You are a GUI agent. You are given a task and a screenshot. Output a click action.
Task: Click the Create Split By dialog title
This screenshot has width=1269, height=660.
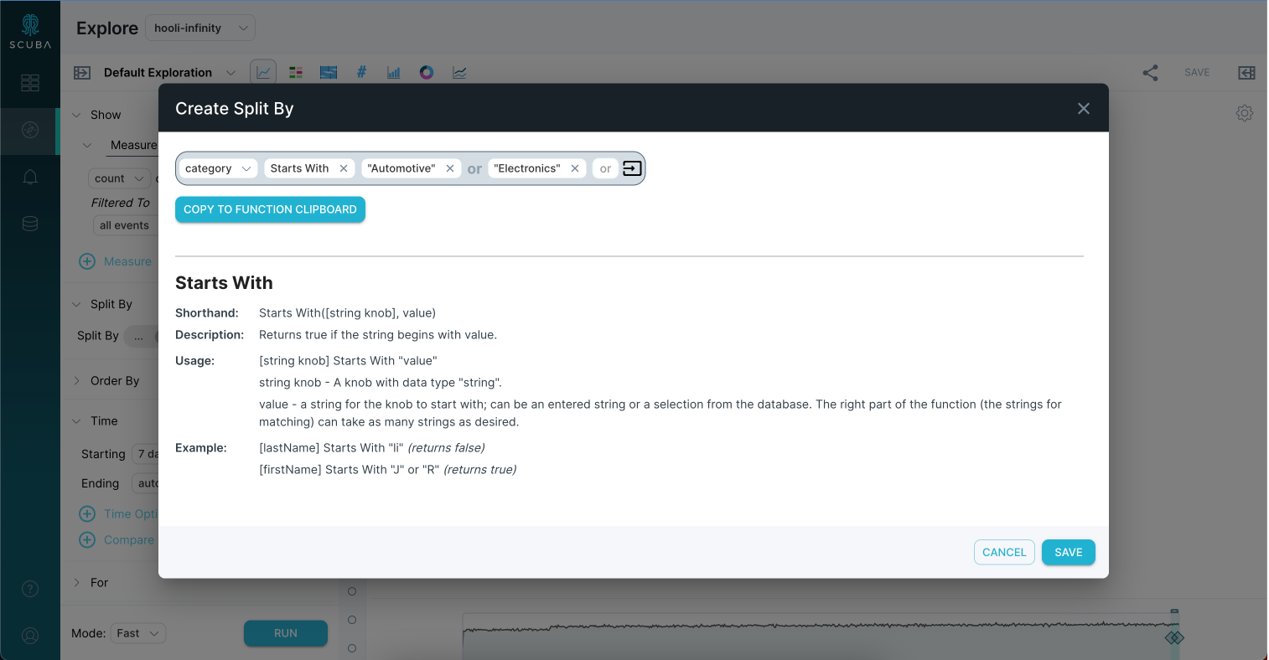(234, 109)
